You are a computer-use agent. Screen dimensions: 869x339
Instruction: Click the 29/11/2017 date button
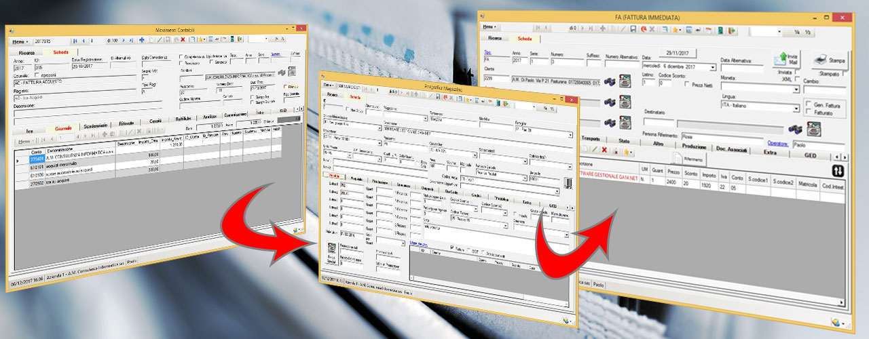(678, 52)
